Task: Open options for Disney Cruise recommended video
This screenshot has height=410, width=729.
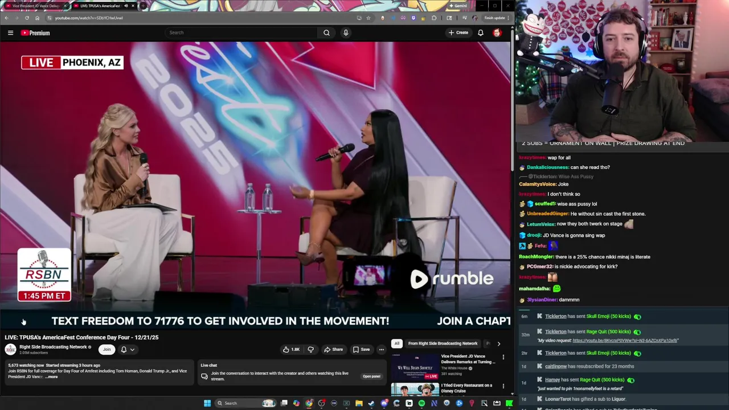Action: click(503, 387)
